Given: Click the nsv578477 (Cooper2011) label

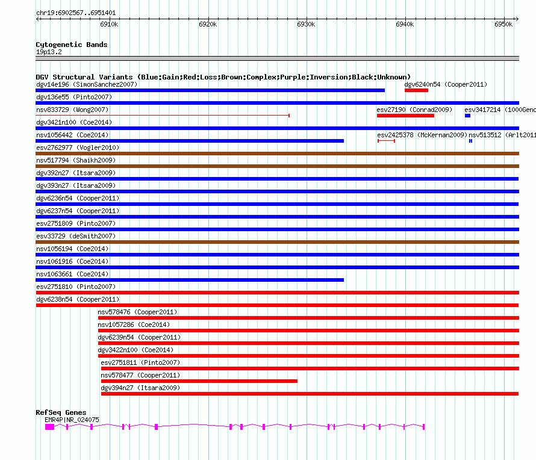Looking at the screenshot, I should [x=140, y=375].
